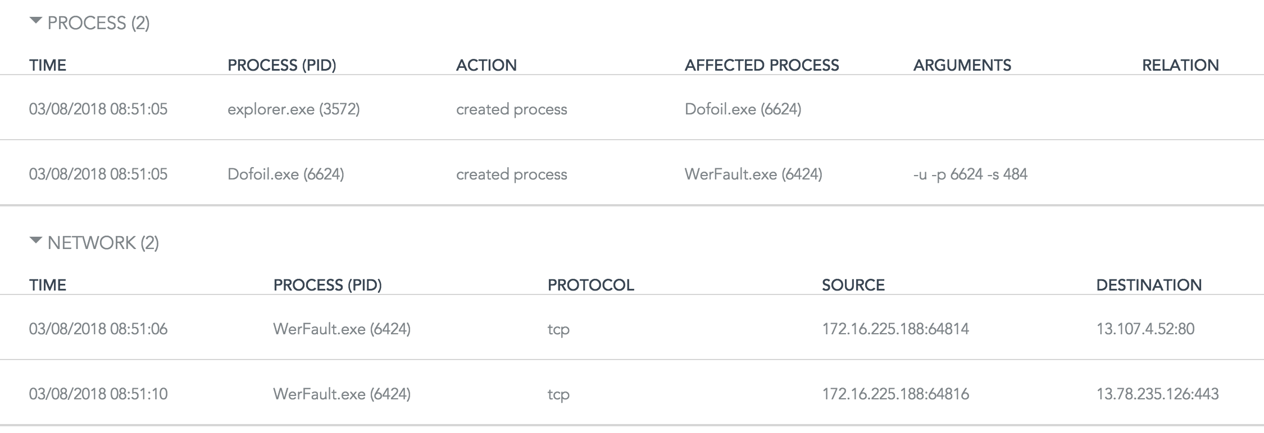Select the affected process Dofoil.exe (6624)
The height and width of the screenshot is (433, 1264).
743,109
